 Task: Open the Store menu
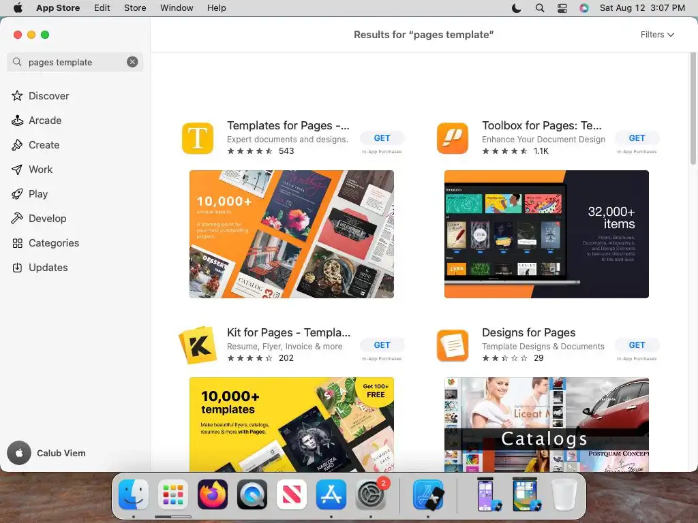pyautogui.click(x=135, y=8)
